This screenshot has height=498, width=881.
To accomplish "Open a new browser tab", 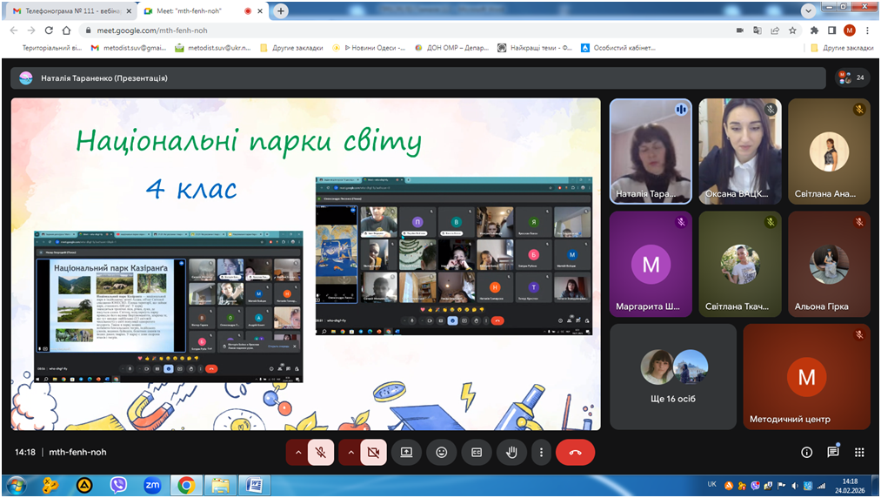I will click(x=281, y=11).
